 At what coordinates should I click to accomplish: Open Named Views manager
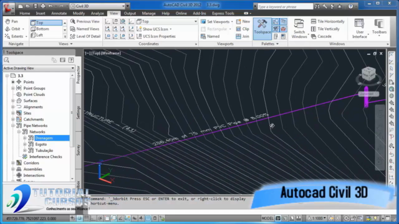(x=85, y=29)
